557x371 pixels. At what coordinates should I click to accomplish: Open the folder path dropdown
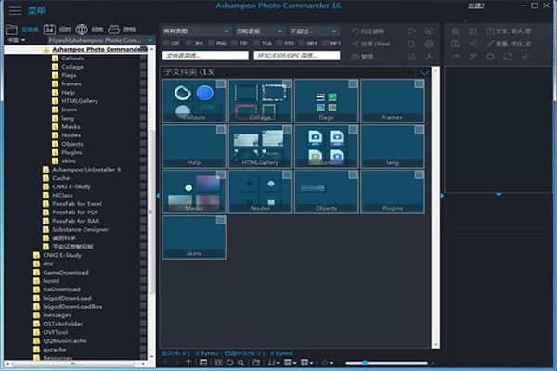149,40
